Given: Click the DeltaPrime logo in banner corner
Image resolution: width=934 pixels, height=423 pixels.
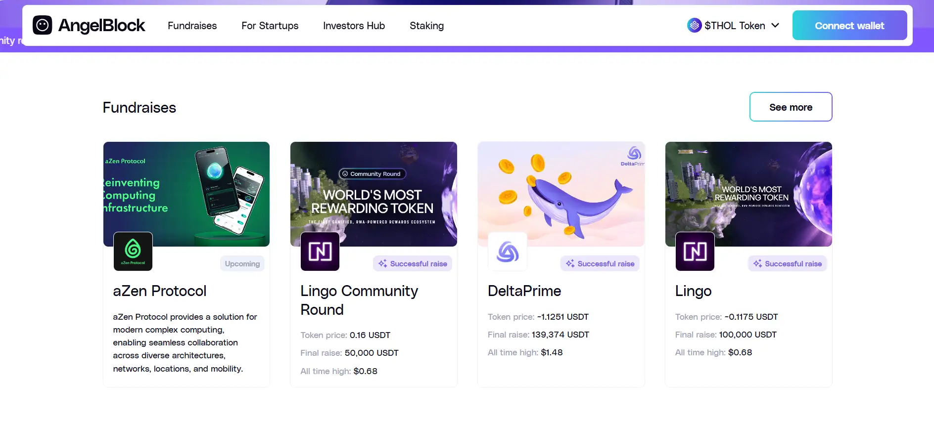Looking at the screenshot, I should [633, 155].
